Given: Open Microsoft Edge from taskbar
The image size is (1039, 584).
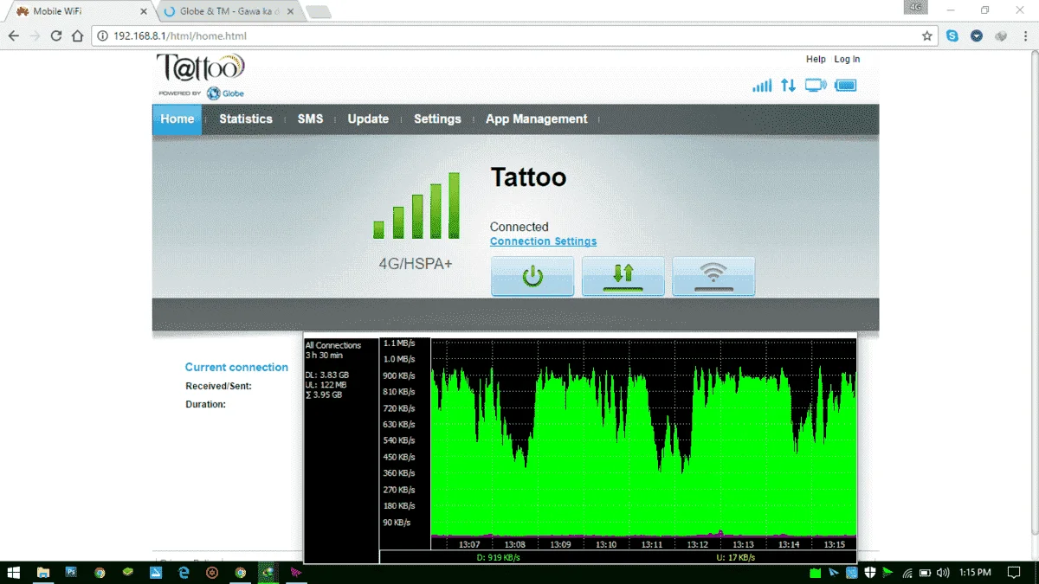Looking at the screenshot, I should coord(184,572).
